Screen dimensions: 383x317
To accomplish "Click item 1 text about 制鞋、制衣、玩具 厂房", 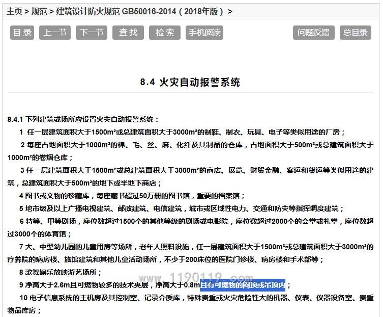I will (183, 132).
